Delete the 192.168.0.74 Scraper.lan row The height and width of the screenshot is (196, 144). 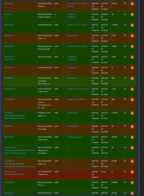[132, 57]
